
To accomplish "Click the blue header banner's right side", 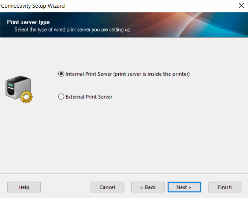I will (205, 25).
